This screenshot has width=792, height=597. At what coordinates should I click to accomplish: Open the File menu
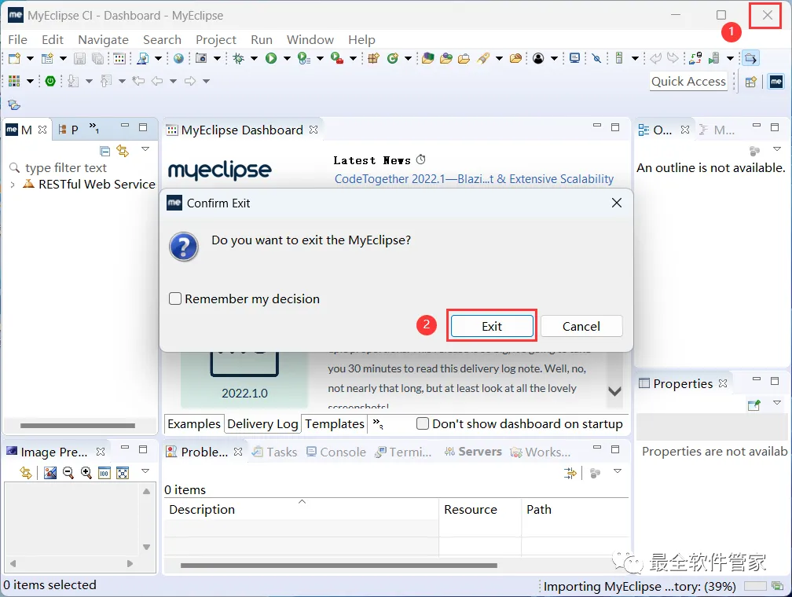pyautogui.click(x=17, y=39)
